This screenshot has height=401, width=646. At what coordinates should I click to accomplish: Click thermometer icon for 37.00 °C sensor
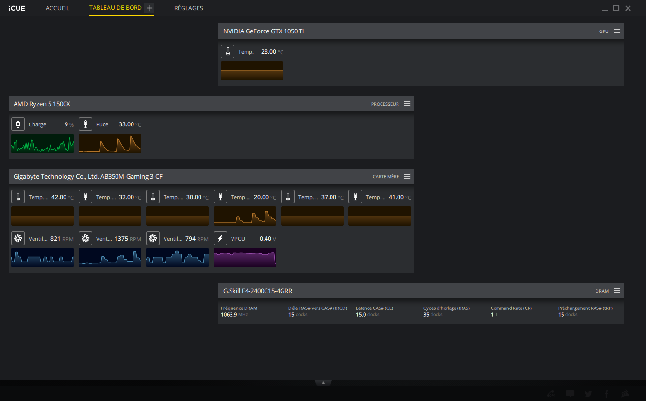click(x=288, y=197)
